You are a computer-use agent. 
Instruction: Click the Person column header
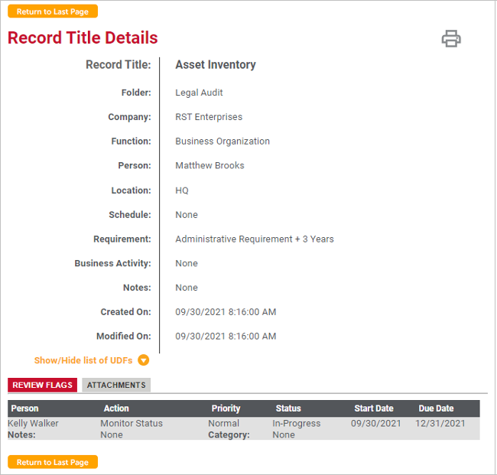click(24, 408)
